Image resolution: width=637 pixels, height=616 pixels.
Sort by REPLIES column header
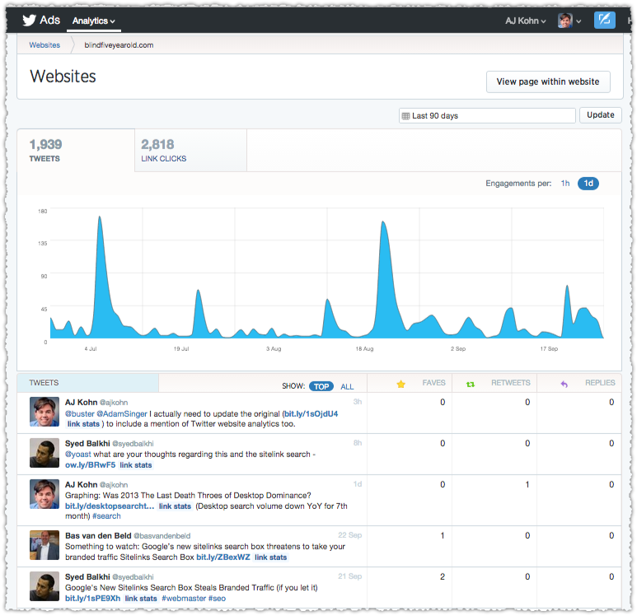click(600, 382)
